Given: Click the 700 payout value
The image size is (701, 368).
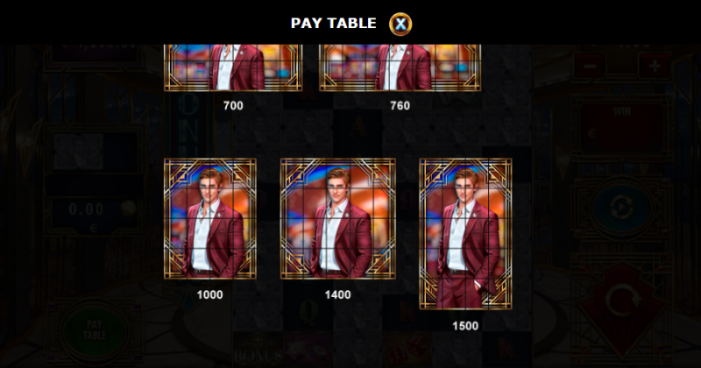Looking at the screenshot, I should coord(233,105).
